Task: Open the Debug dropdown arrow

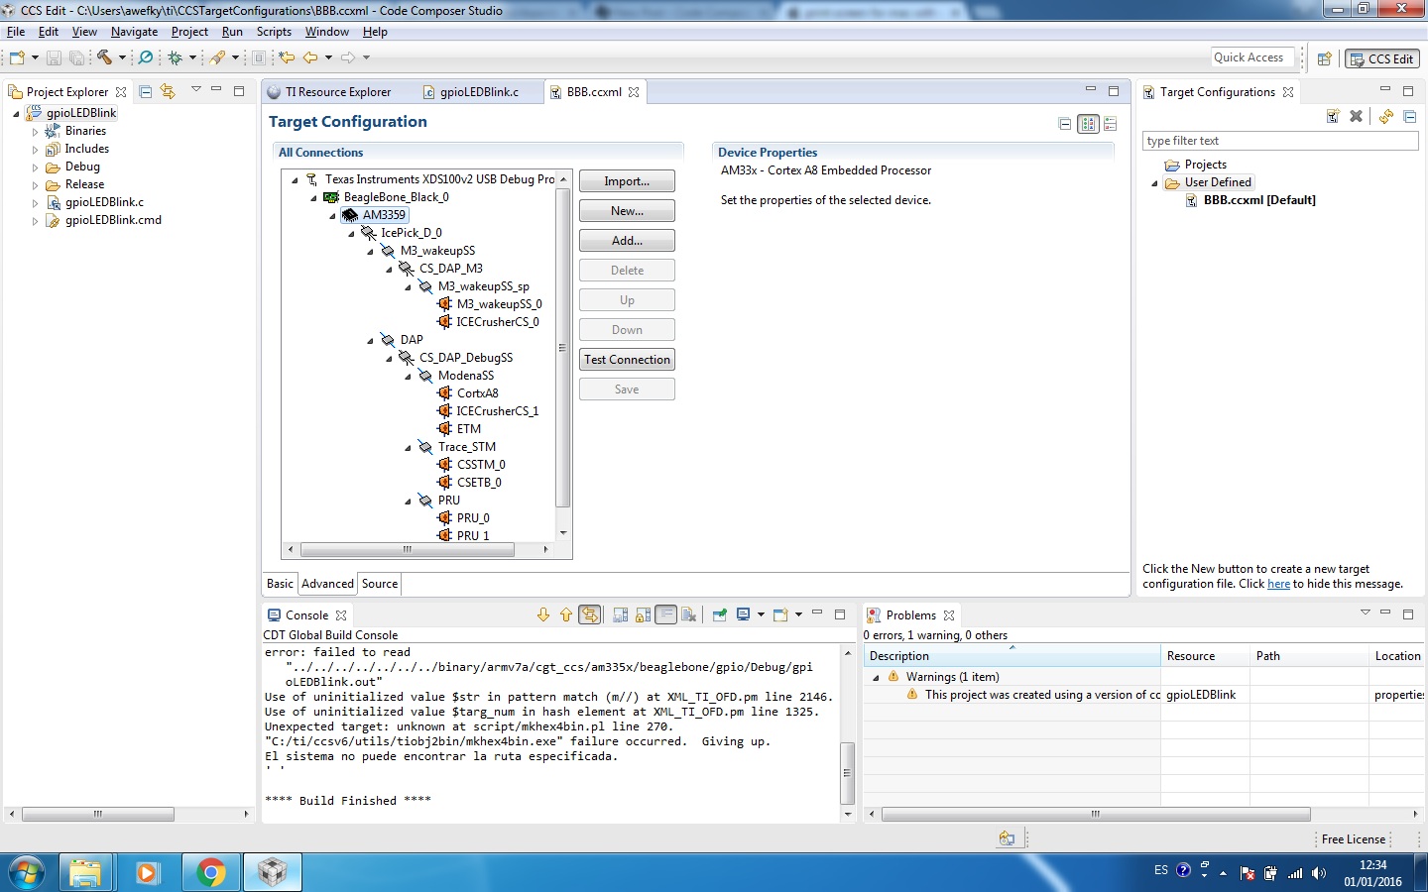Action: (x=193, y=57)
